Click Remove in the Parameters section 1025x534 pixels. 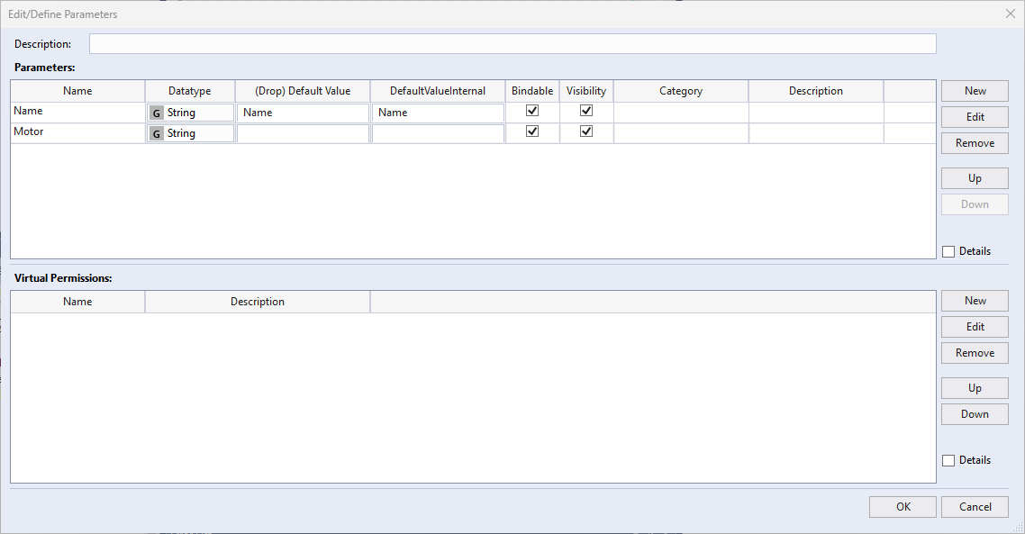pyautogui.click(x=975, y=142)
